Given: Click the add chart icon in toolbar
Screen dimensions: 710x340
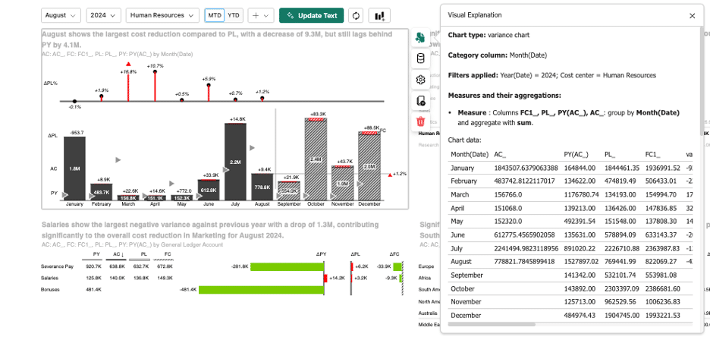Looking at the screenshot, I should 379,15.
